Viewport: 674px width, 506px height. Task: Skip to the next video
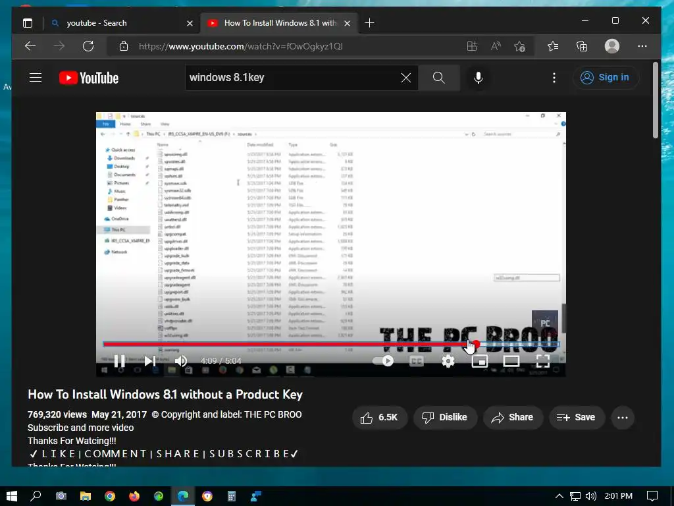(149, 360)
